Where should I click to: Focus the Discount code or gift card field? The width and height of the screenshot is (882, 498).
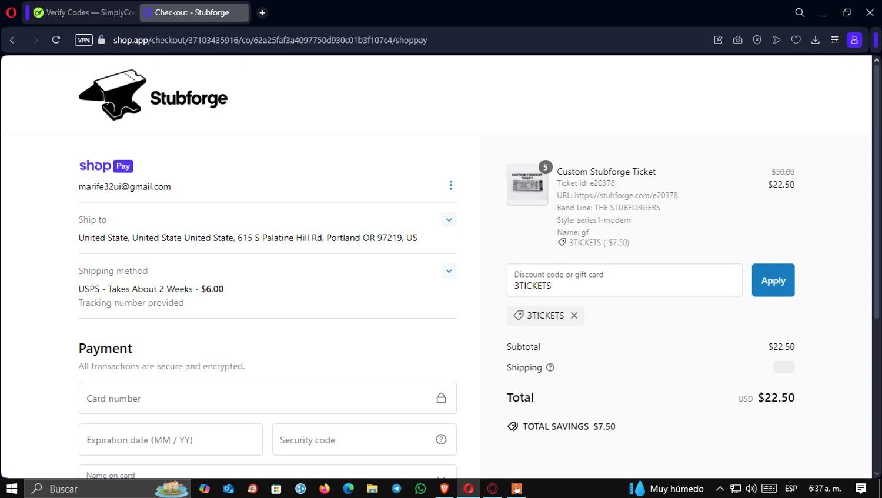pyautogui.click(x=624, y=280)
